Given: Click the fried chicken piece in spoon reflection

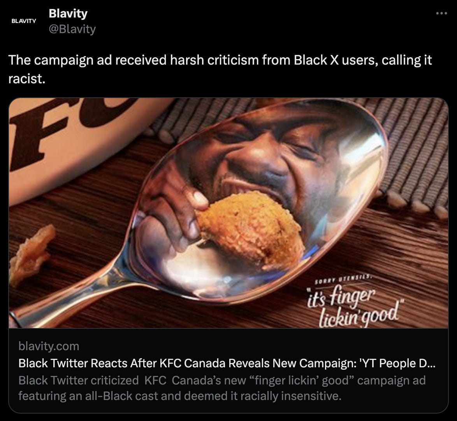Looking at the screenshot, I should (251, 227).
